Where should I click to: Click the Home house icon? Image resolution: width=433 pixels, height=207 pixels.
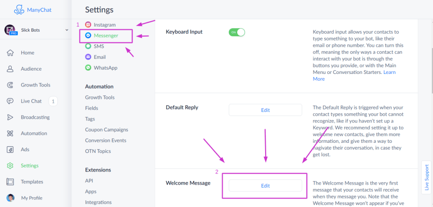tap(10, 53)
